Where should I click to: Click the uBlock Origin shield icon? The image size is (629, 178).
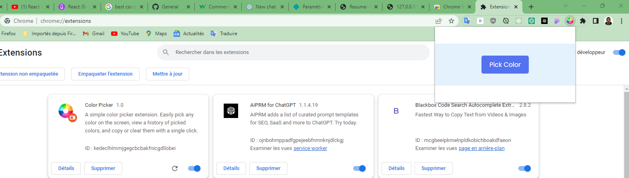click(493, 21)
